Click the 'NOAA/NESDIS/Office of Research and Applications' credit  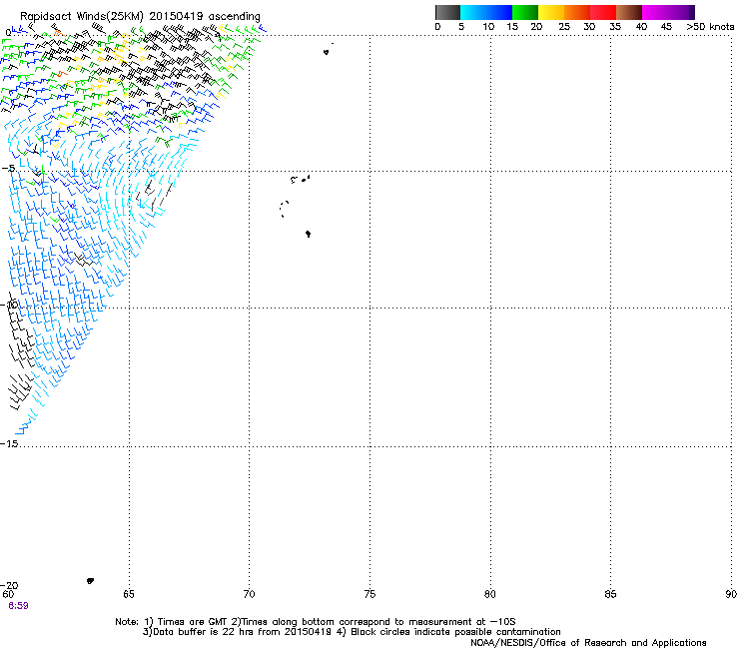(588, 643)
